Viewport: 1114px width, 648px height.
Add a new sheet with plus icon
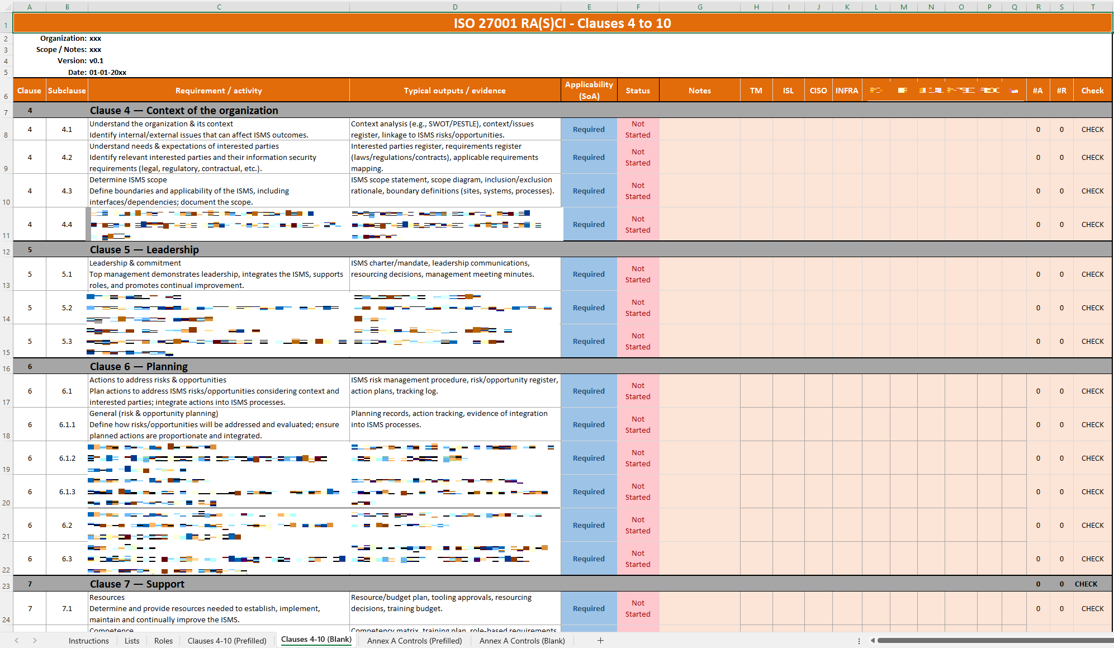pyautogui.click(x=600, y=641)
